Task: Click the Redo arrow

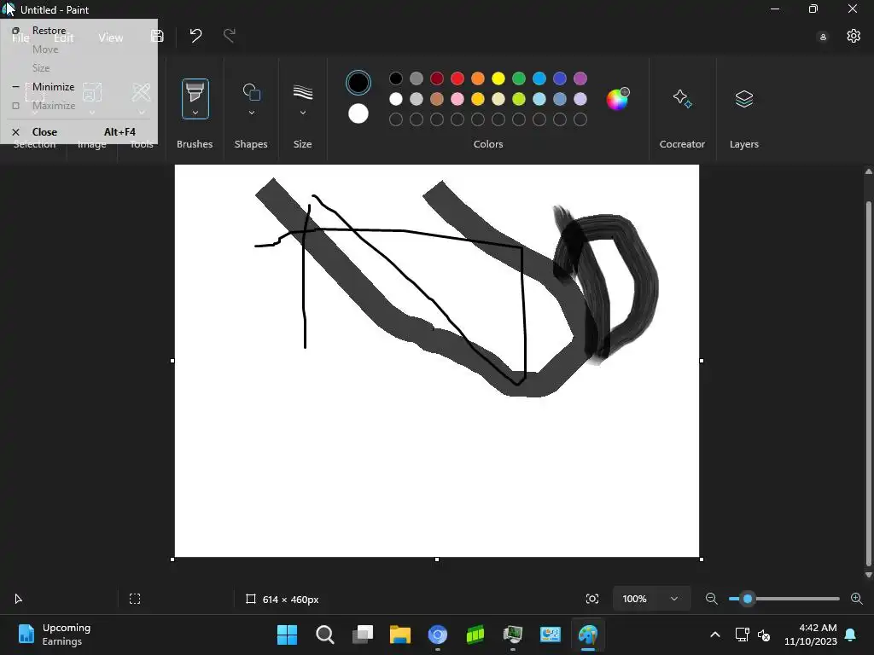Action: coord(229,36)
